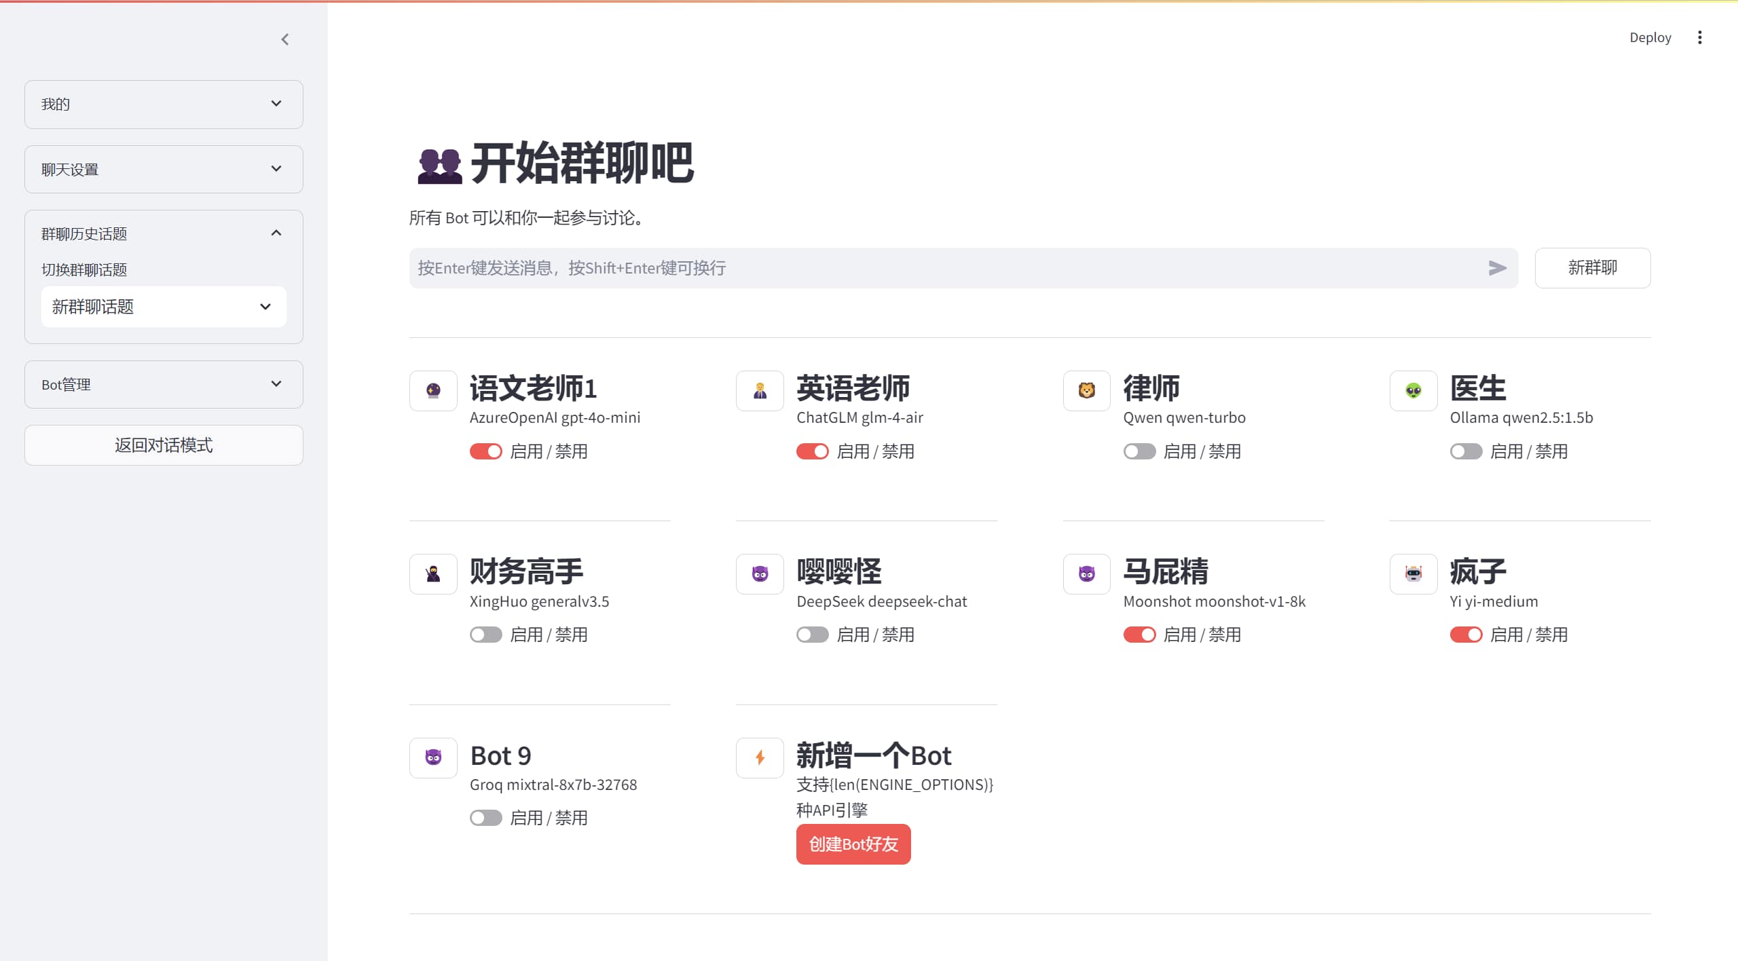
Task: Open the three-dot main menu
Action: coord(1699,37)
